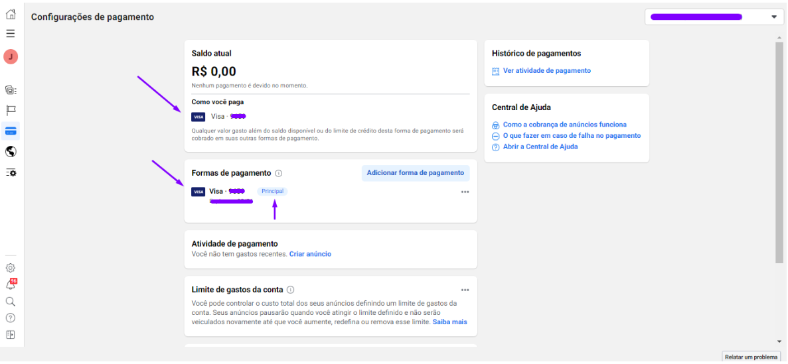Click scrollbar down arrow at bottom right
Screen dimensions: 788x364
point(779,341)
